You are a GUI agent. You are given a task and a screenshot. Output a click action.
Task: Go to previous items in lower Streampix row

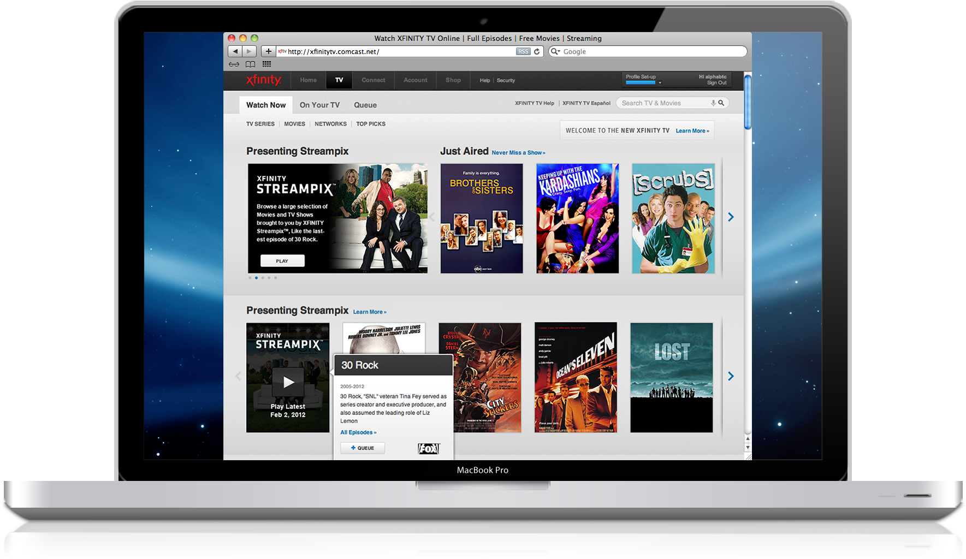[x=238, y=376]
